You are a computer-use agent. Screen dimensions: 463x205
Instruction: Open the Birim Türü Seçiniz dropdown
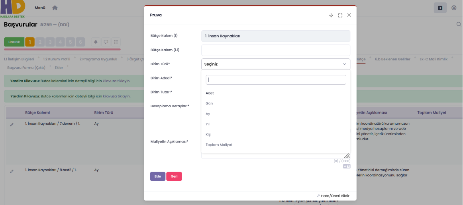275,64
